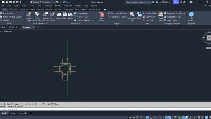Click the New drawing icon
The height and width of the screenshot is (119, 211).
3,2
